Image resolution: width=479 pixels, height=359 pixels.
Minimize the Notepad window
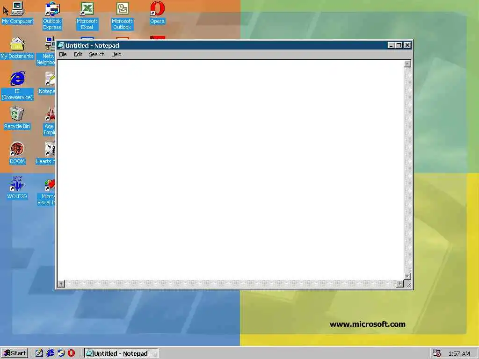point(391,45)
